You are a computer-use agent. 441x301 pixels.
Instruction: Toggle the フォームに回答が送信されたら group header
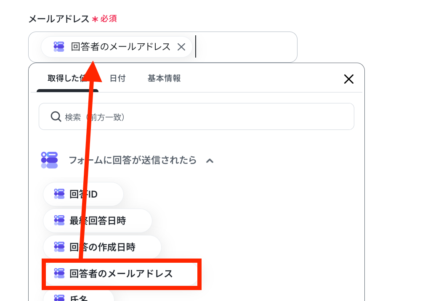tap(133, 160)
